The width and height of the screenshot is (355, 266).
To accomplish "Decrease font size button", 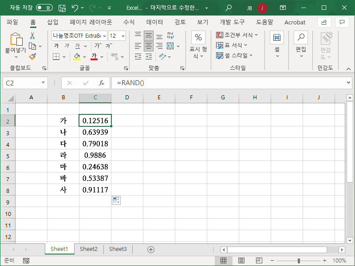I will 109,46.
